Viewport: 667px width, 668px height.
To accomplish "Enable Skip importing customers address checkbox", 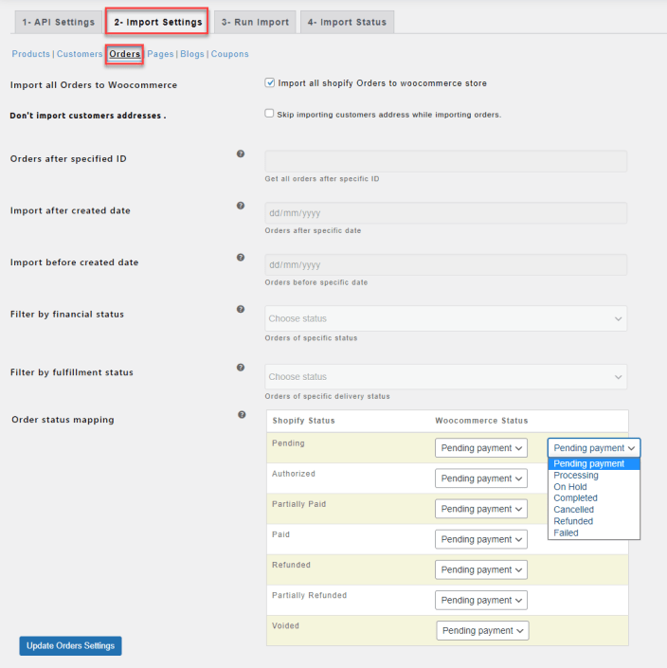I will pos(269,114).
